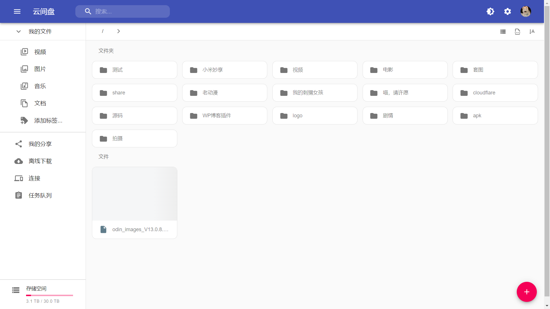Toggle dark mode brightness icon
Viewport: 550px width, 309px height.
pyautogui.click(x=490, y=11)
